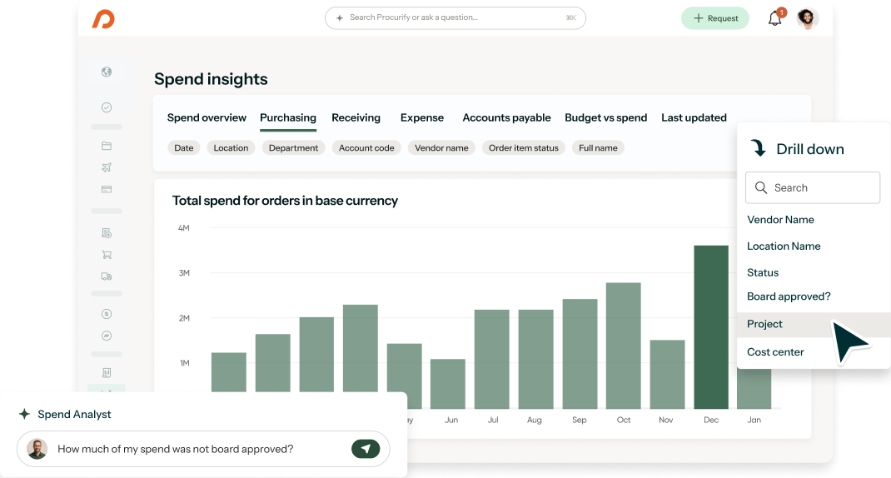This screenshot has width=891, height=478.
Task: Click the Procurify logo
Action: [103, 19]
